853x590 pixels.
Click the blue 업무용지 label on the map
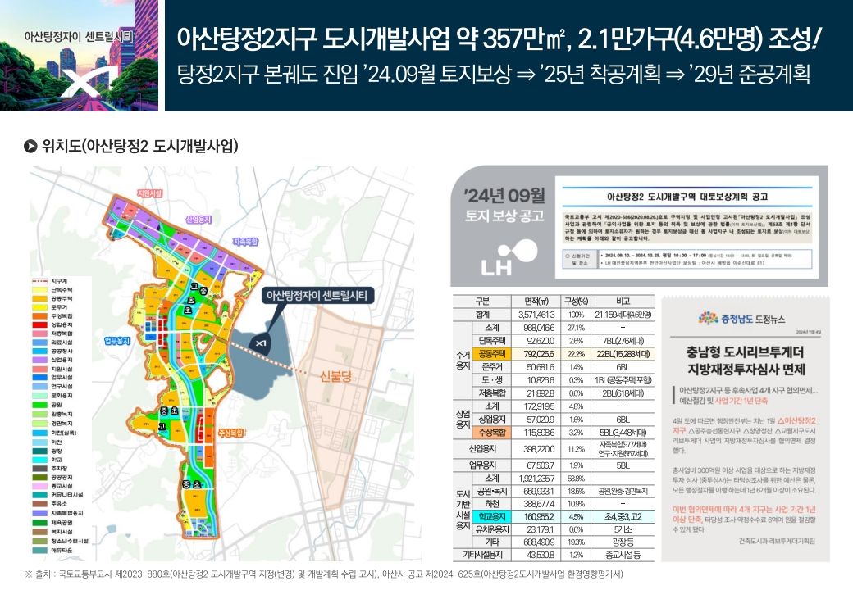[120, 339]
